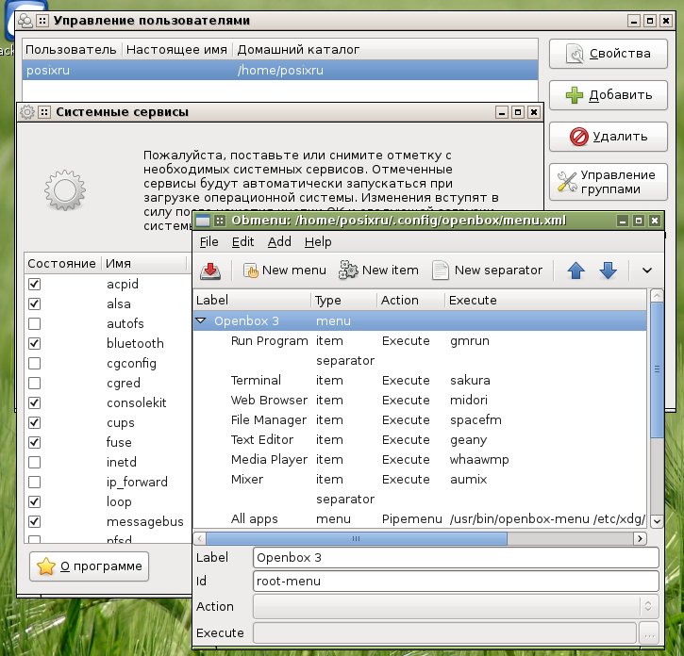Screen dimensions: 684x656
Task: Click the vertical scrollbar thumb in Obmenu
Action: [x=657, y=370]
